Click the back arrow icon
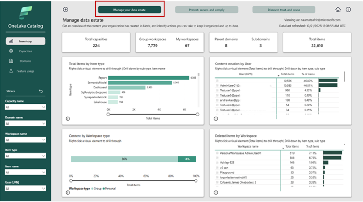Screen dimensions: 363x202 click(65, 10)
